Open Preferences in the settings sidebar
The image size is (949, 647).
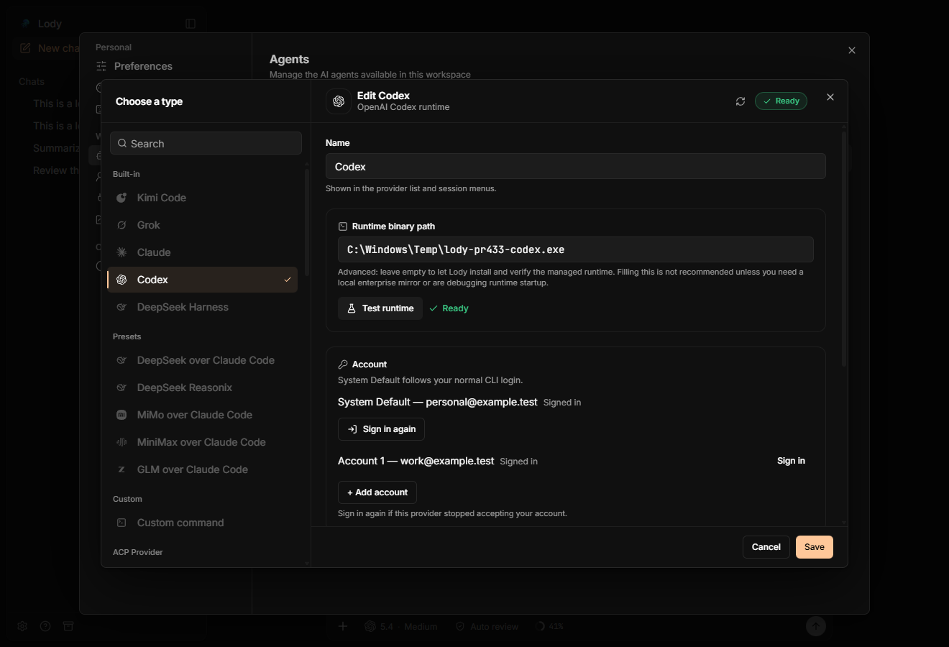click(x=143, y=66)
